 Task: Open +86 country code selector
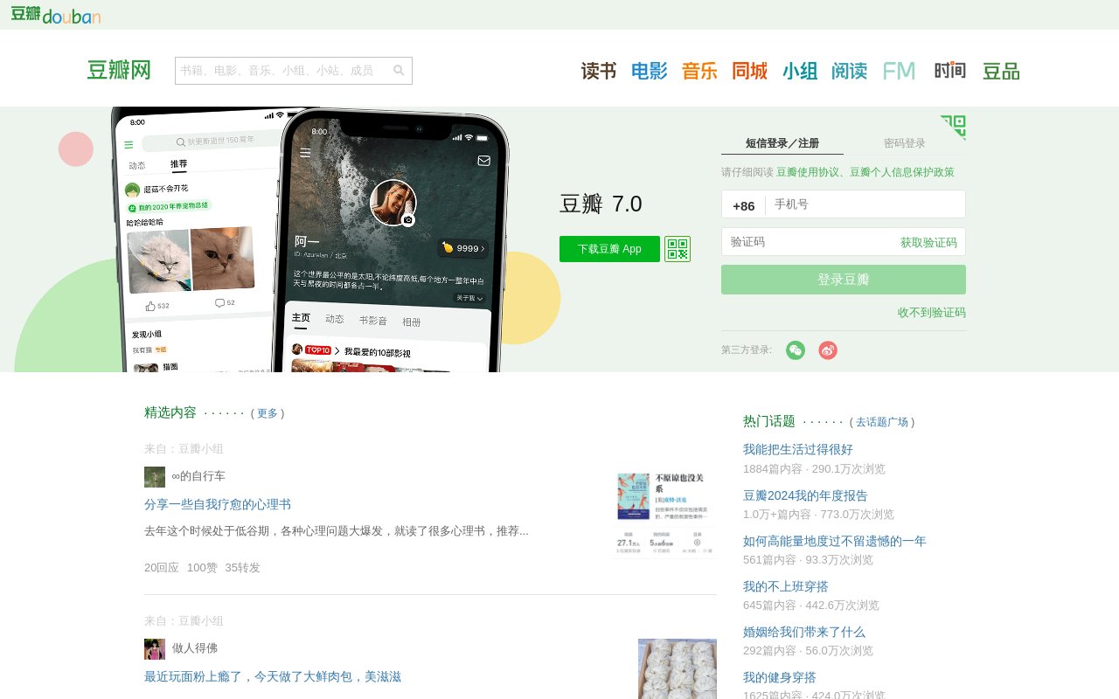click(744, 205)
